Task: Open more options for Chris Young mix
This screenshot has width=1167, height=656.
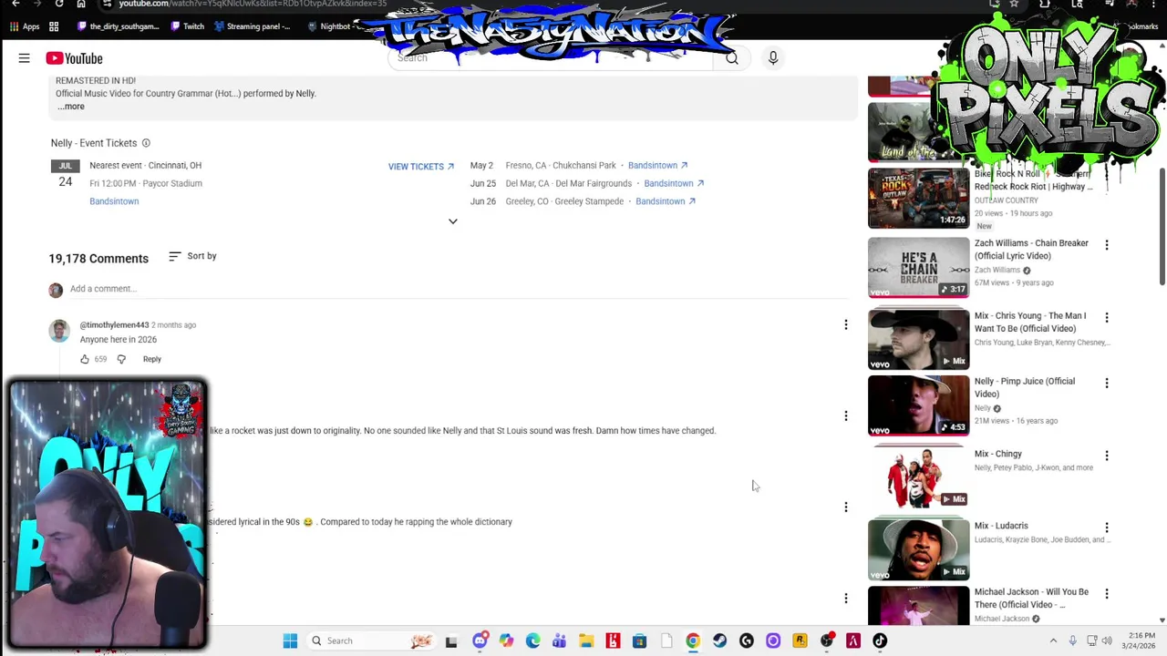Action: 1107,318
